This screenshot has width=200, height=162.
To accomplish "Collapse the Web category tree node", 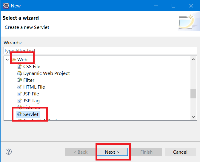I will pyautogui.click(x=7, y=60).
